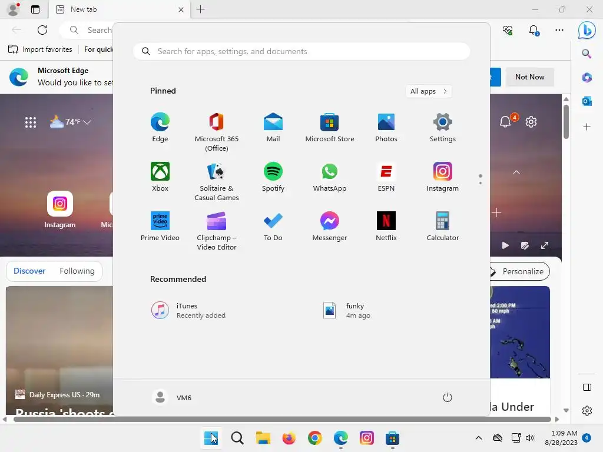The height and width of the screenshot is (452, 603).
Task: Collapse quick links with the up chevron
Action: click(x=516, y=172)
